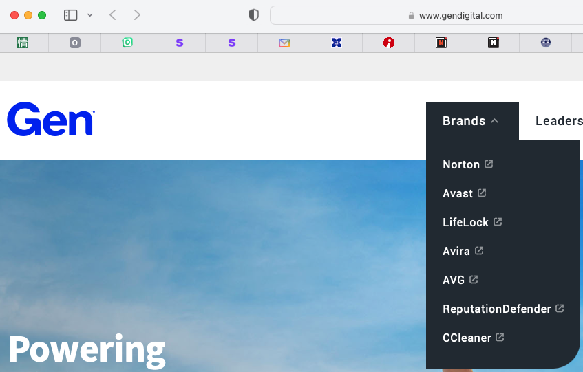The width and height of the screenshot is (583, 372).
Task: Click the external link icon beside CCleaner
Action: tap(500, 338)
